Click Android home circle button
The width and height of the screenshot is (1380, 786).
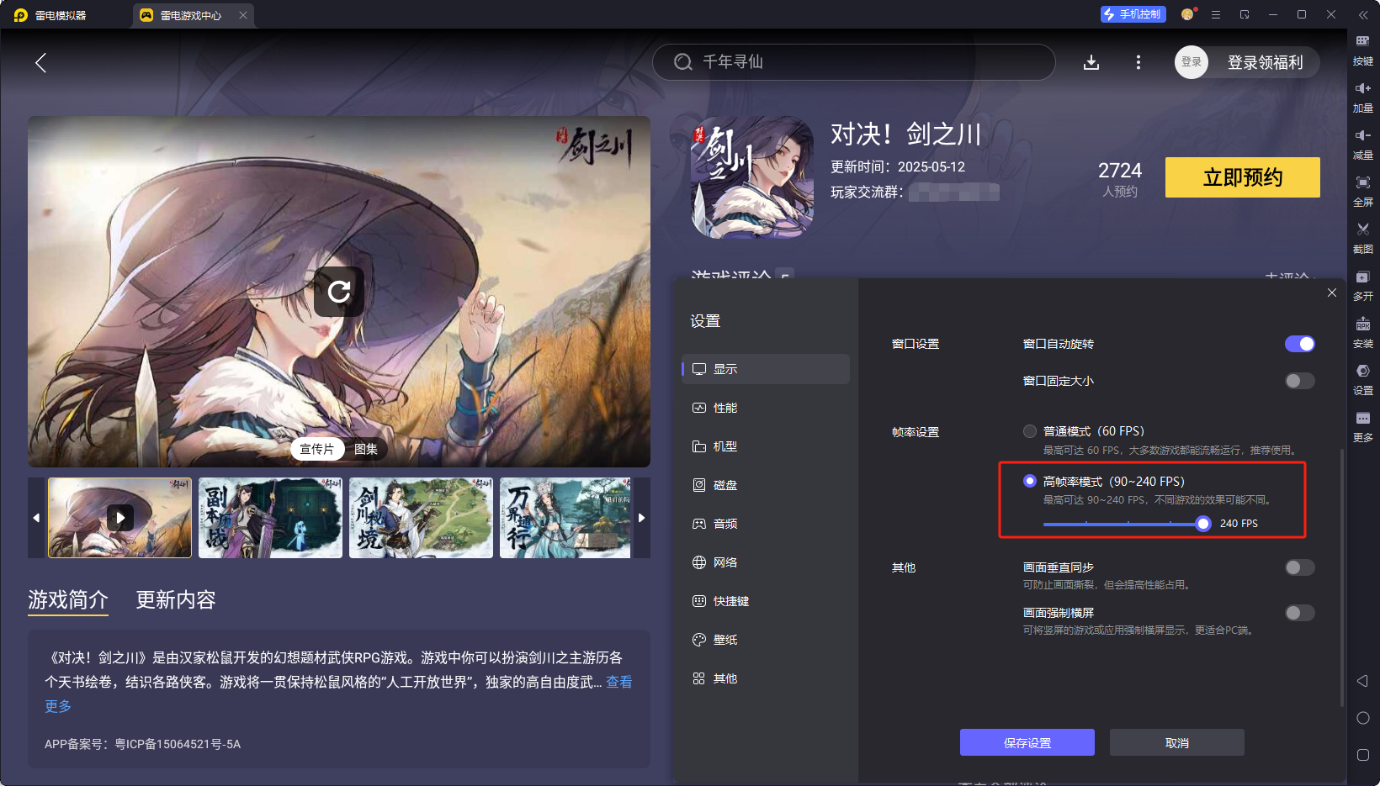click(1363, 718)
